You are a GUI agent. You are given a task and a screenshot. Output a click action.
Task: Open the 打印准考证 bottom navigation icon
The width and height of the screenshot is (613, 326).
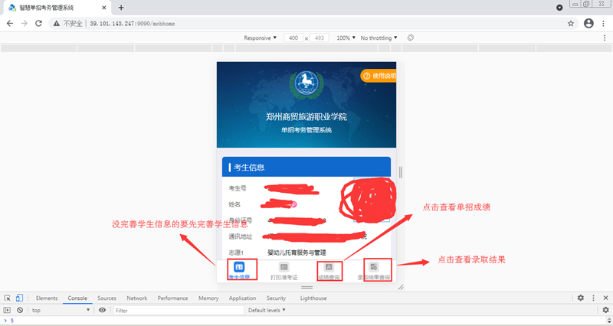pyautogui.click(x=284, y=267)
